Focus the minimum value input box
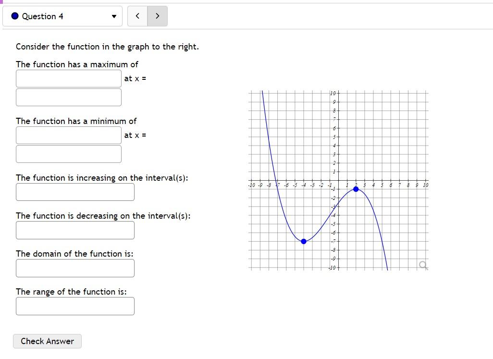The width and height of the screenshot is (493, 359). pos(68,135)
